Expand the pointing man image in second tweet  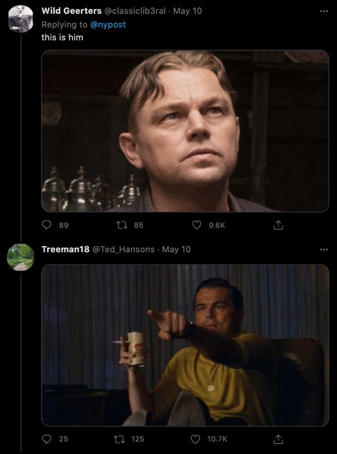click(x=185, y=345)
